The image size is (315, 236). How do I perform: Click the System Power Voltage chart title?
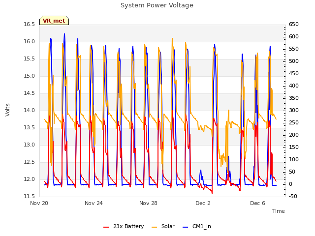pyautogui.click(x=157, y=5)
